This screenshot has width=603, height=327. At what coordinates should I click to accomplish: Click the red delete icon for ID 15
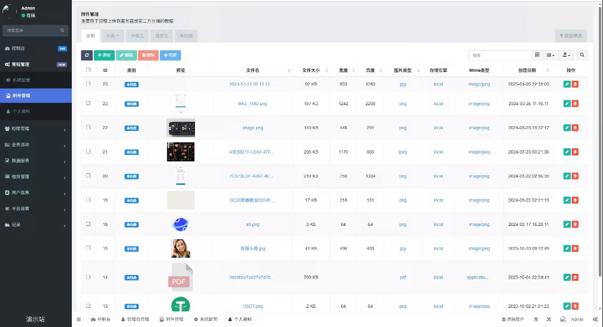[575, 248]
